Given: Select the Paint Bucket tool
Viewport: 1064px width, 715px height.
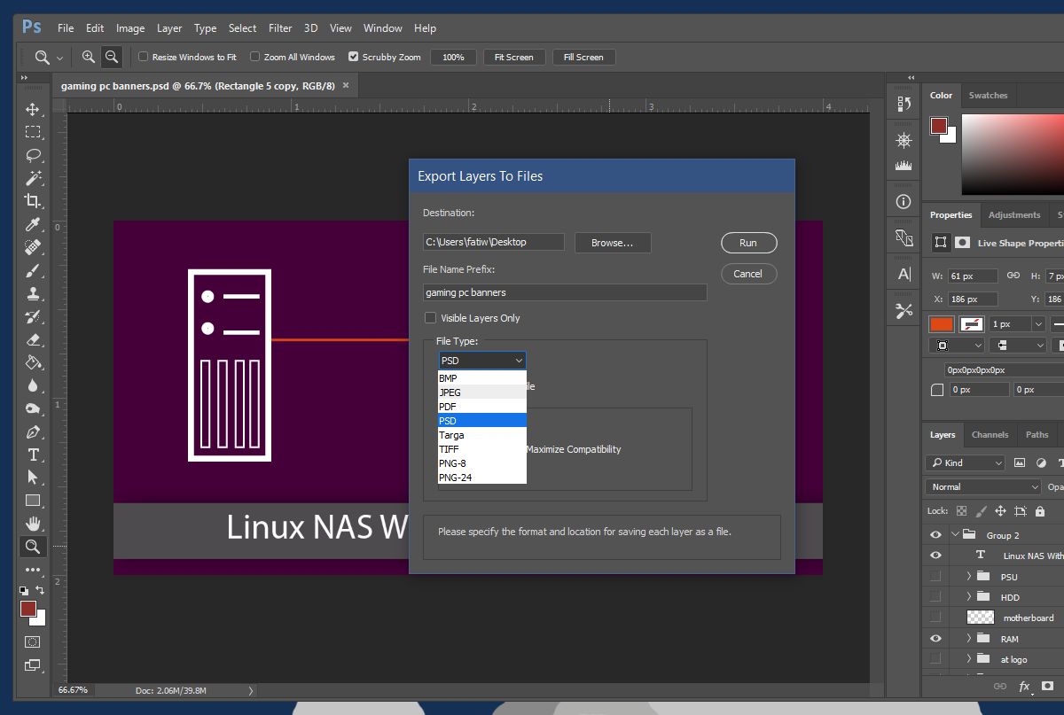Looking at the screenshot, I should (33, 362).
